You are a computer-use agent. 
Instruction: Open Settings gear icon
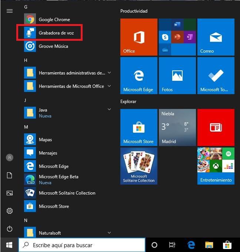(10, 211)
